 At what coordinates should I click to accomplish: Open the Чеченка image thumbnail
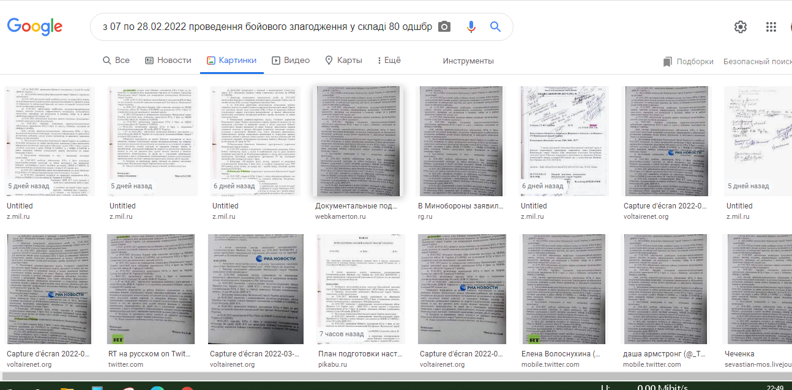coord(758,289)
